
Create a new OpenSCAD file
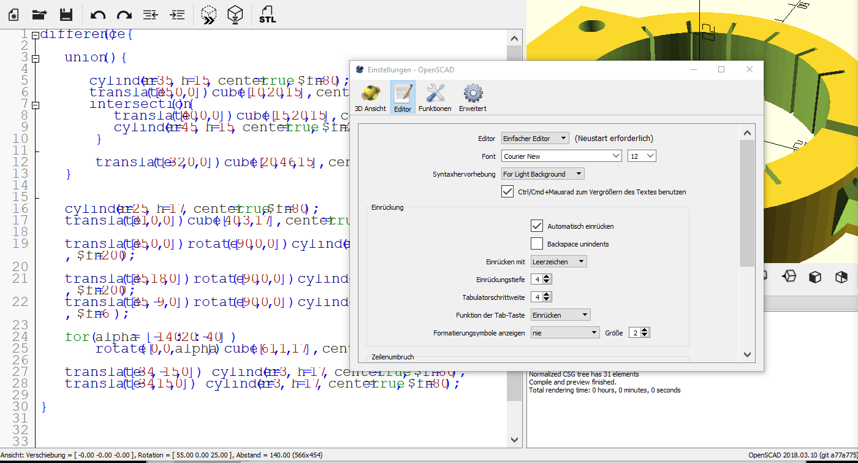(12, 15)
